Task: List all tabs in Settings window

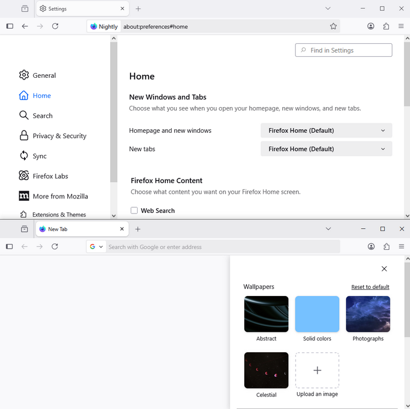Action: click(328, 9)
